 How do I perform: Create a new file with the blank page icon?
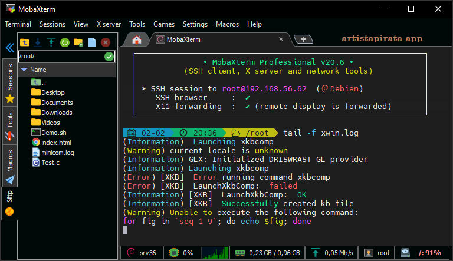pos(91,42)
